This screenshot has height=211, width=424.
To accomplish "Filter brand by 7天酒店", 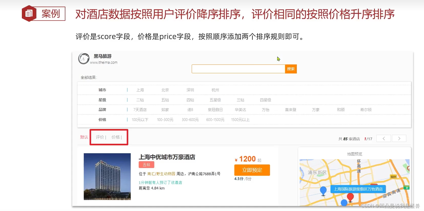I will 140,110.
